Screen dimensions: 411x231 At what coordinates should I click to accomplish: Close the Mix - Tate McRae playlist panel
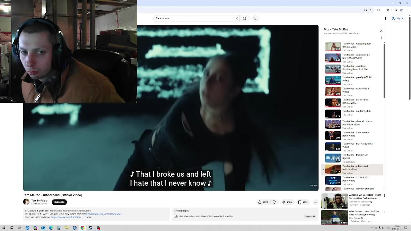(x=381, y=31)
